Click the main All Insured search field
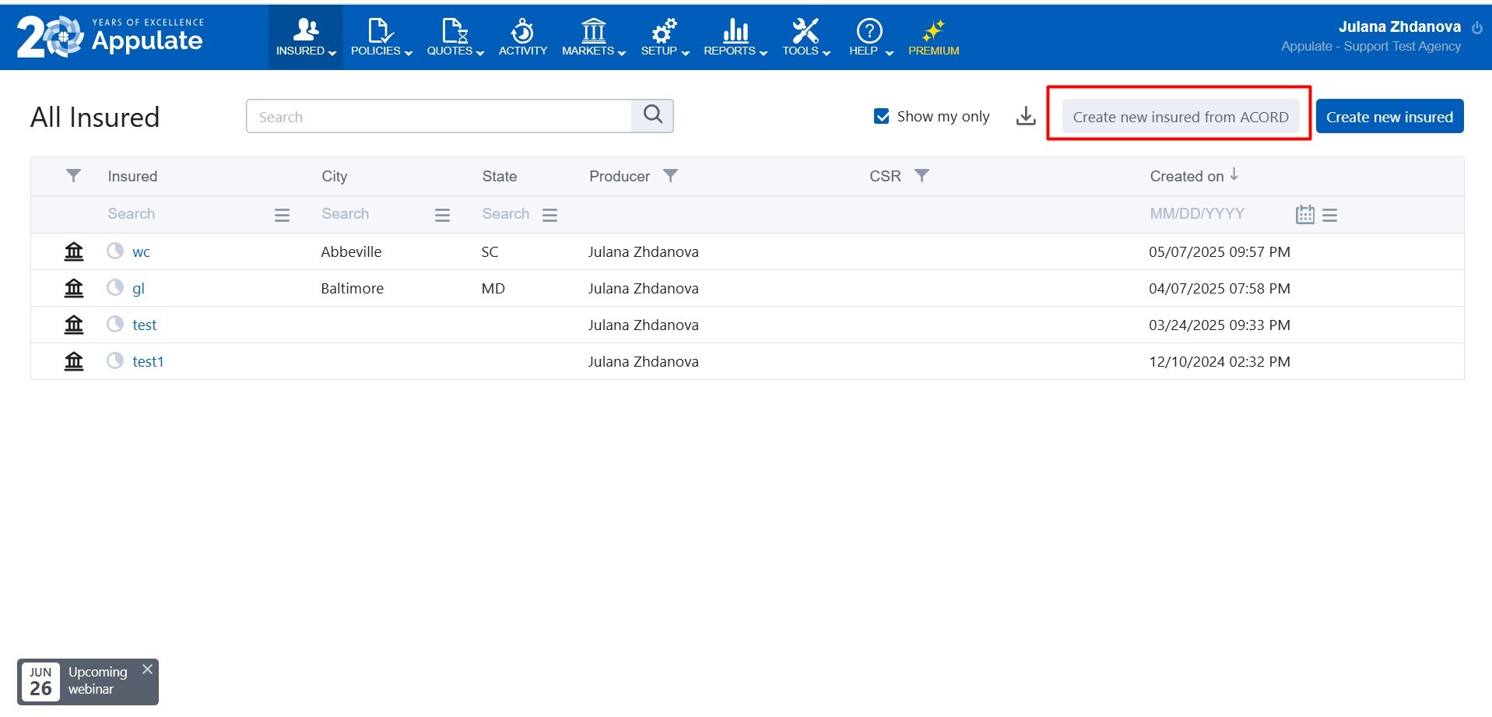The image size is (1492, 717). [439, 117]
